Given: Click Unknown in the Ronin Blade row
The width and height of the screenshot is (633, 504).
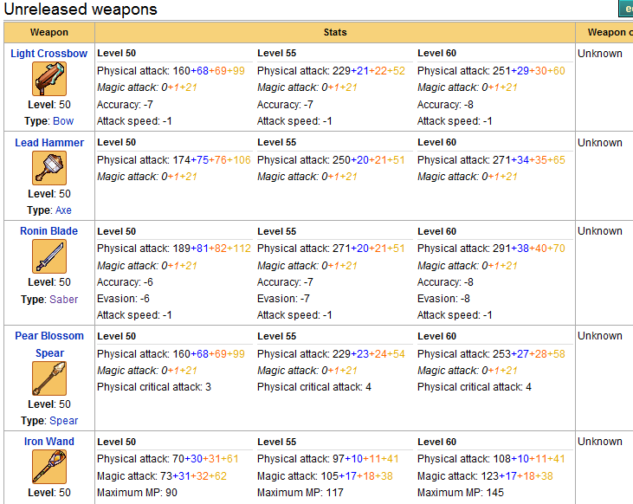Looking at the screenshot, I should tap(600, 231).
